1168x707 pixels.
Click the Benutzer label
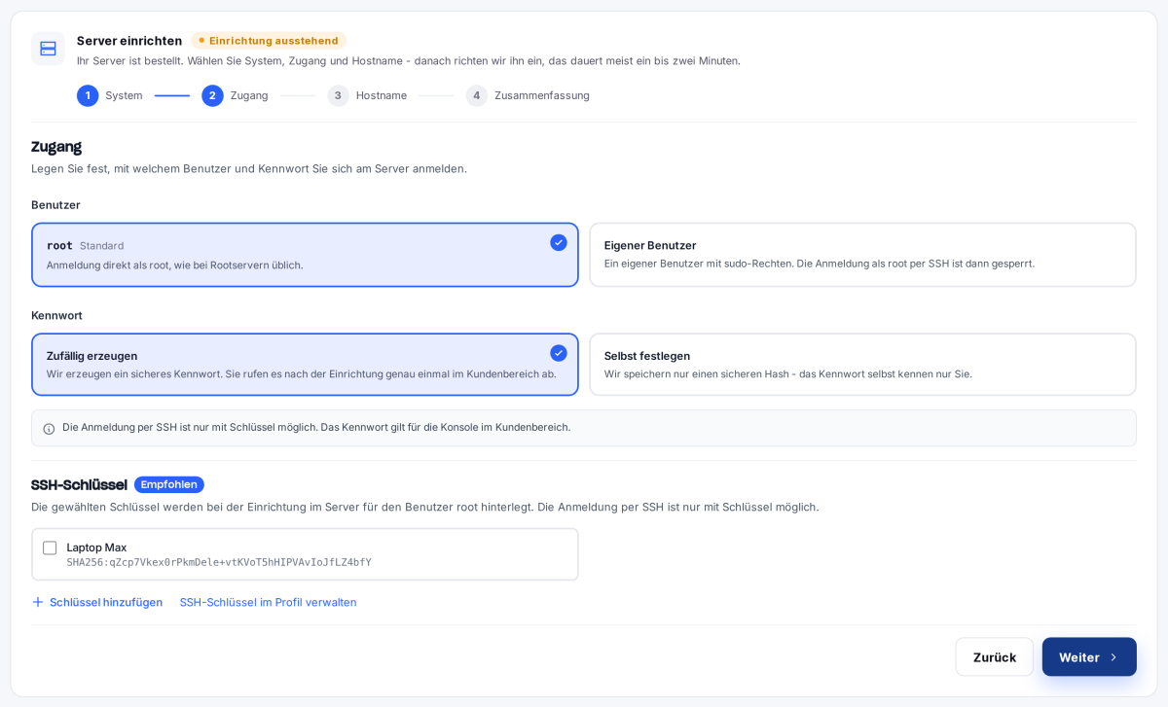click(x=55, y=204)
